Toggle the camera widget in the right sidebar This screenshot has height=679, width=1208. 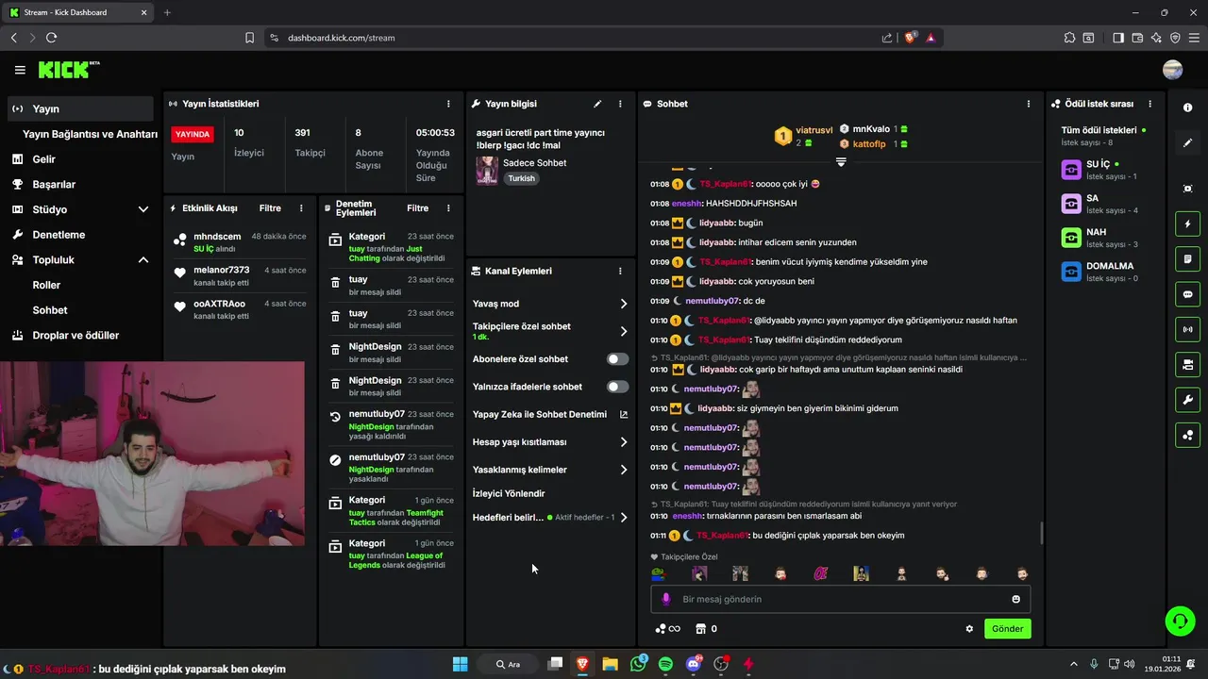point(1187,364)
